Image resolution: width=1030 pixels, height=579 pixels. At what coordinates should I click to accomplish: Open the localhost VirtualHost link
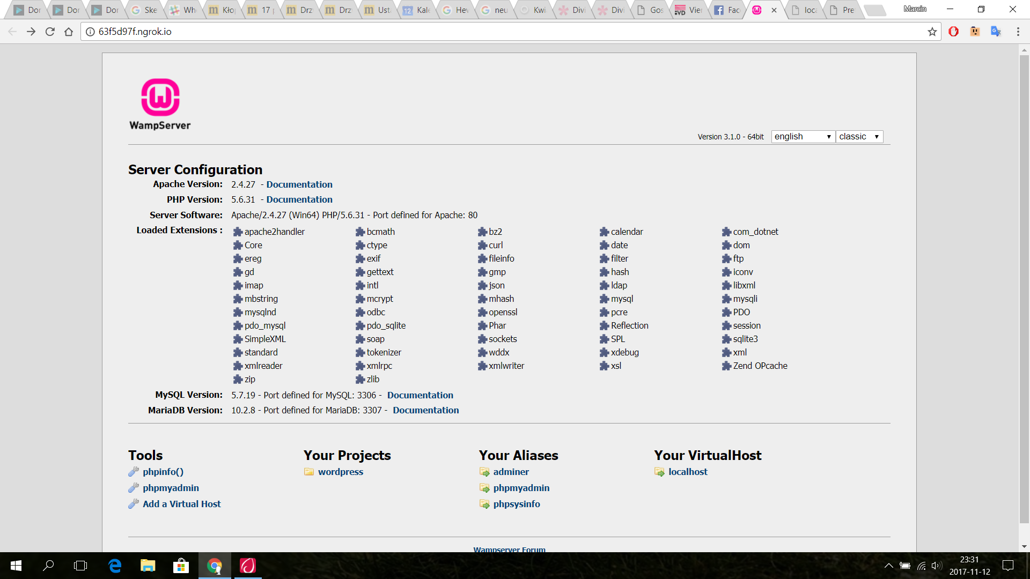pos(688,472)
